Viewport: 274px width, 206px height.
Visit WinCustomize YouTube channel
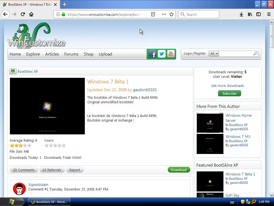coord(171,54)
